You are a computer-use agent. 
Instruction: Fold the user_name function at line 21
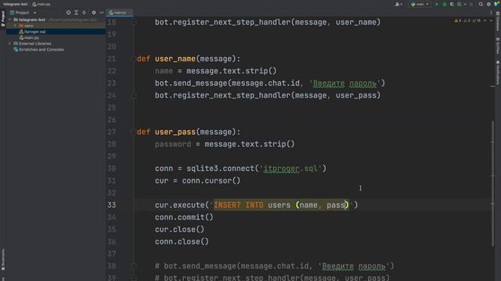[x=134, y=59]
